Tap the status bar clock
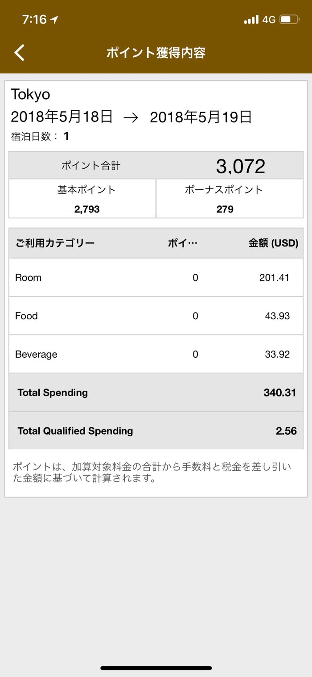Screen dimensions: 312x677 (34, 19)
